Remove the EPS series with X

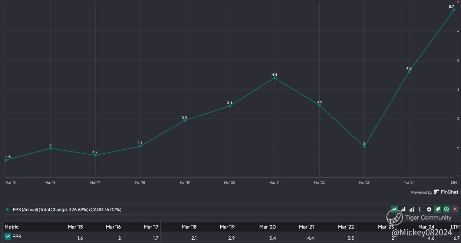click(x=455, y=209)
